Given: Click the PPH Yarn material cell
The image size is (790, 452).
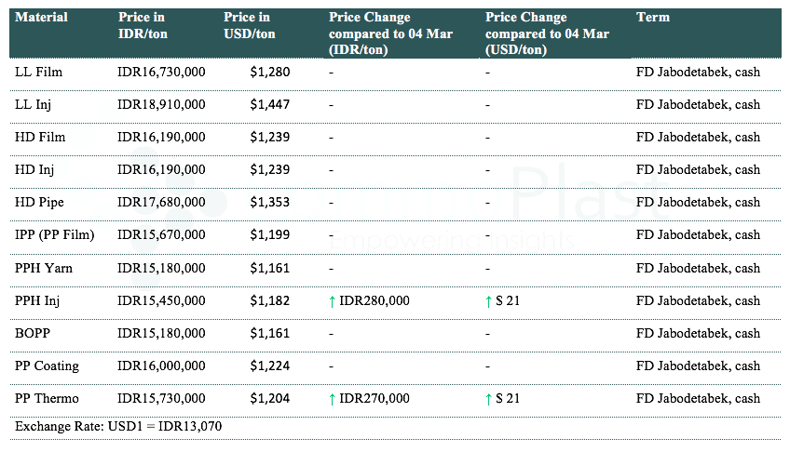Looking at the screenshot, I should [44, 268].
